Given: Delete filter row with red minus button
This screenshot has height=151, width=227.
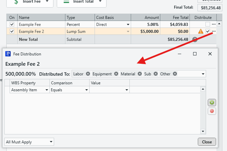Looking at the screenshot, I should point(212,111).
